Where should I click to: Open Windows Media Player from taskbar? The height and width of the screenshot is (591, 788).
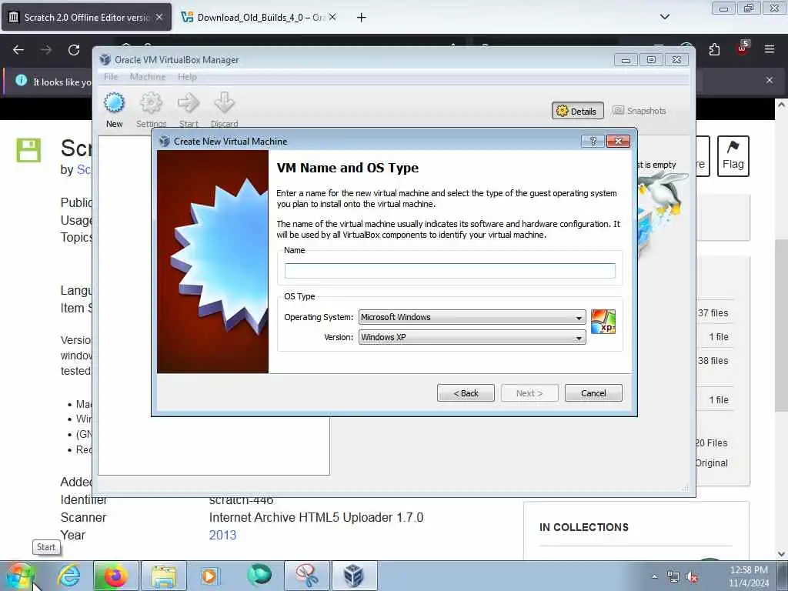click(209, 576)
